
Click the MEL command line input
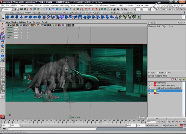coord(52,129)
